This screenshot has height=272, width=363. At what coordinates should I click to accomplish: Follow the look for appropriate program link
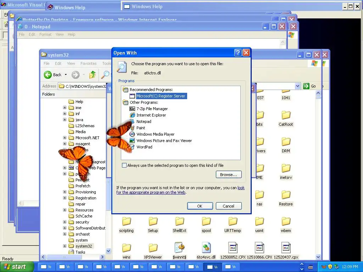pos(180,190)
